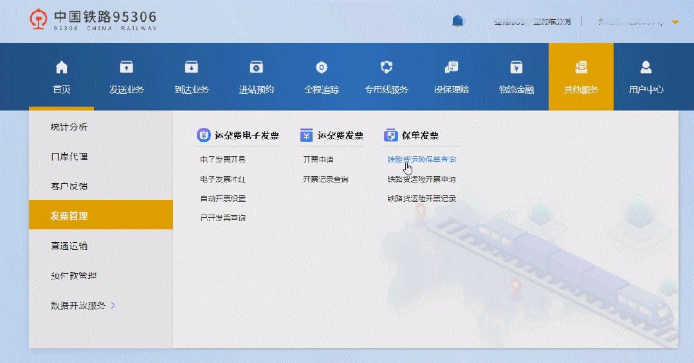694x363 pixels.
Task: Select the 其他服务 navigation tab
Action: pyautogui.click(x=581, y=77)
